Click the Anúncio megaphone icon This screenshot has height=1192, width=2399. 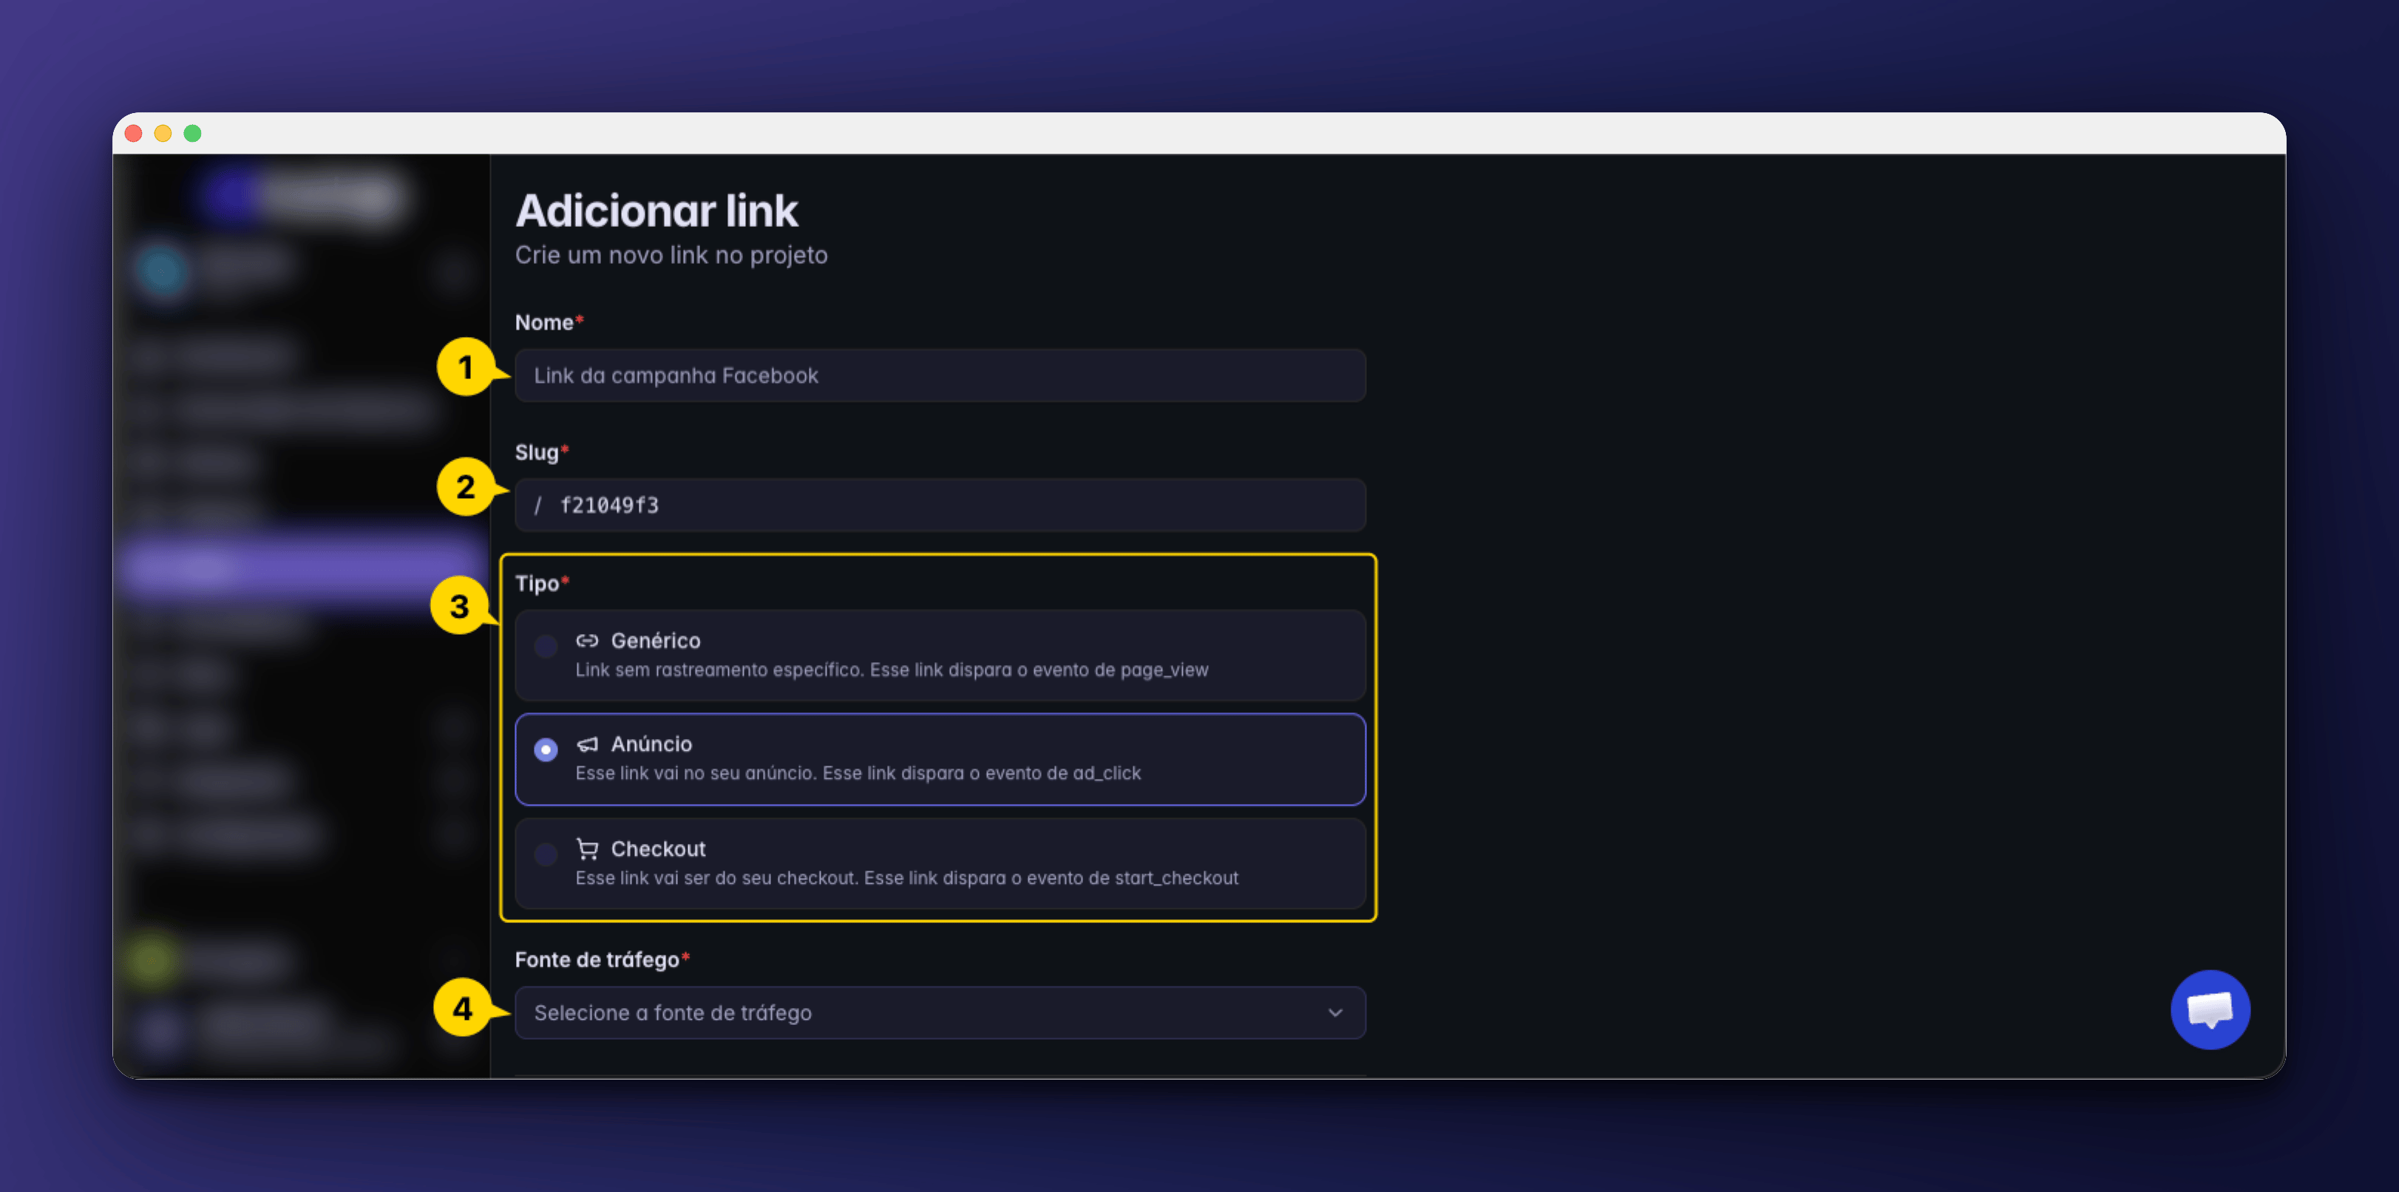click(587, 744)
